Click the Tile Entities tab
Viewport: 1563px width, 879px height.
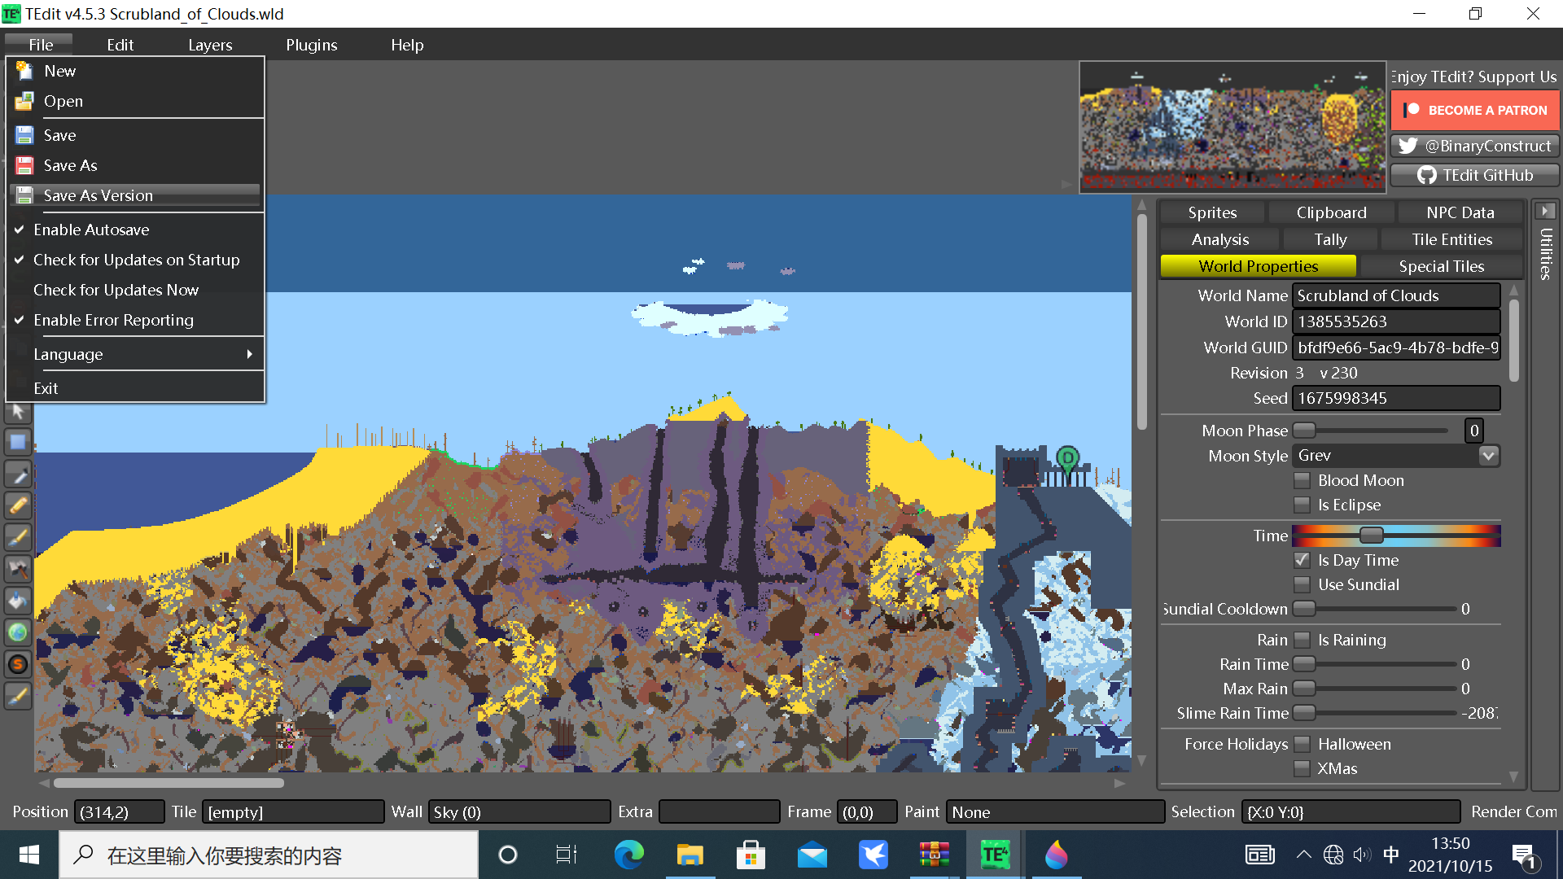pyautogui.click(x=1451, y=238)
